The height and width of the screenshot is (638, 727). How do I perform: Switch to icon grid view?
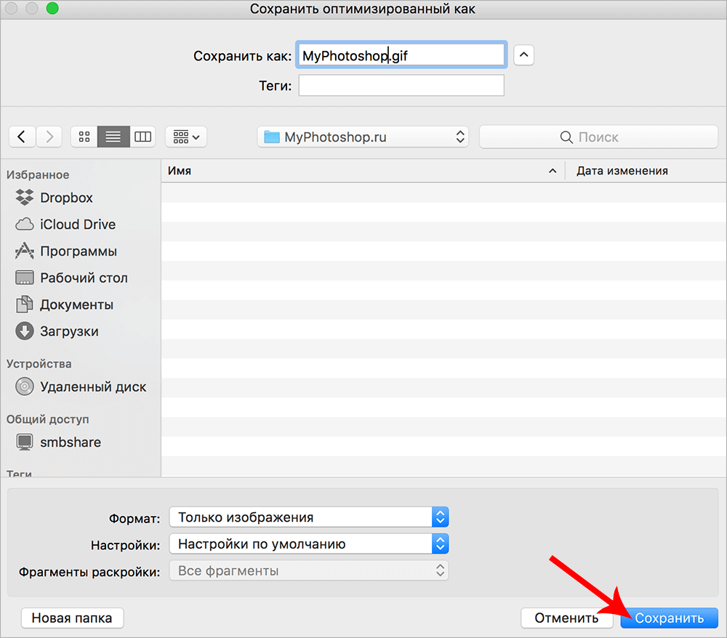pyautogui.click(x=84, y=137)
